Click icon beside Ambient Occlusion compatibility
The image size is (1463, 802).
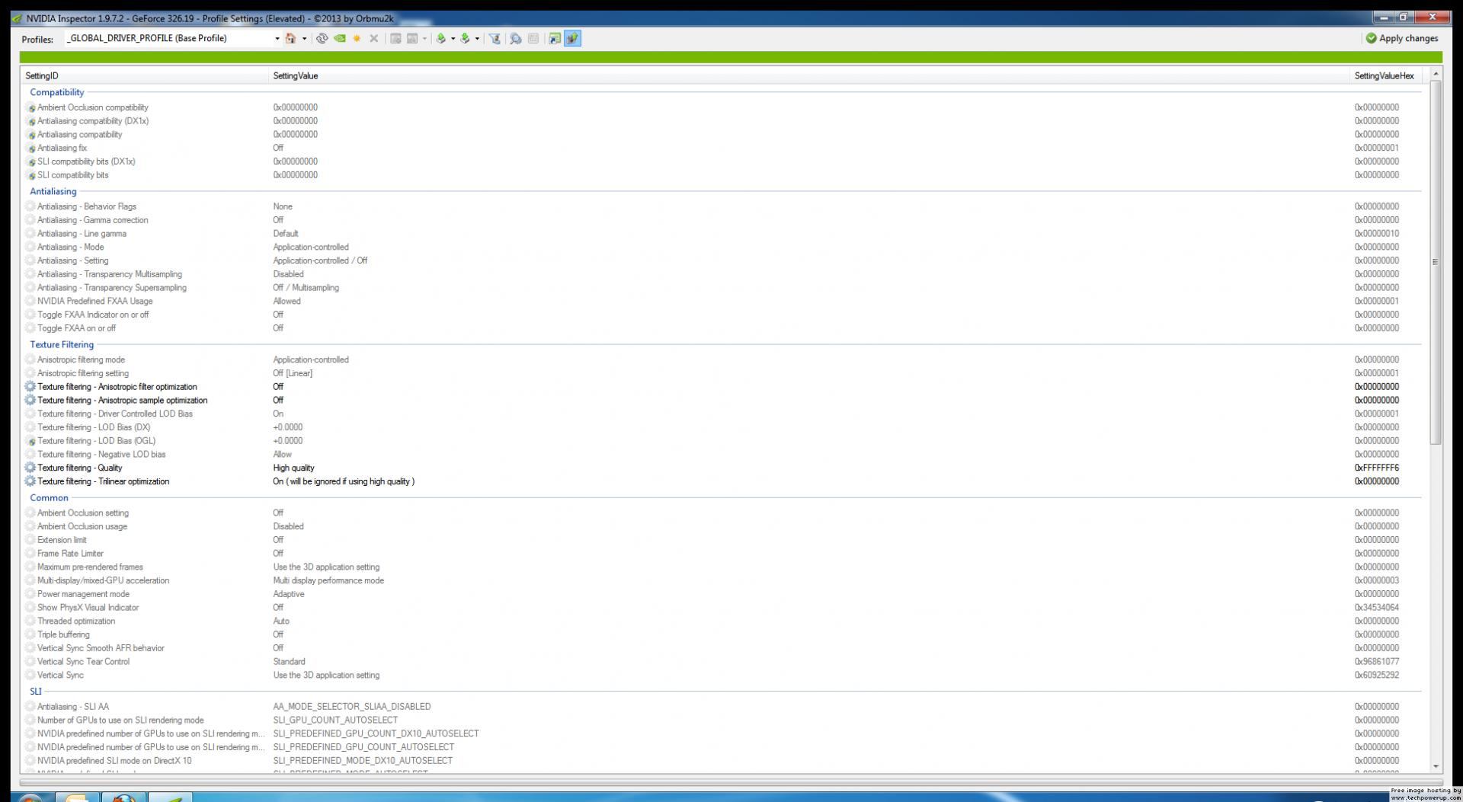coord(31,108)
